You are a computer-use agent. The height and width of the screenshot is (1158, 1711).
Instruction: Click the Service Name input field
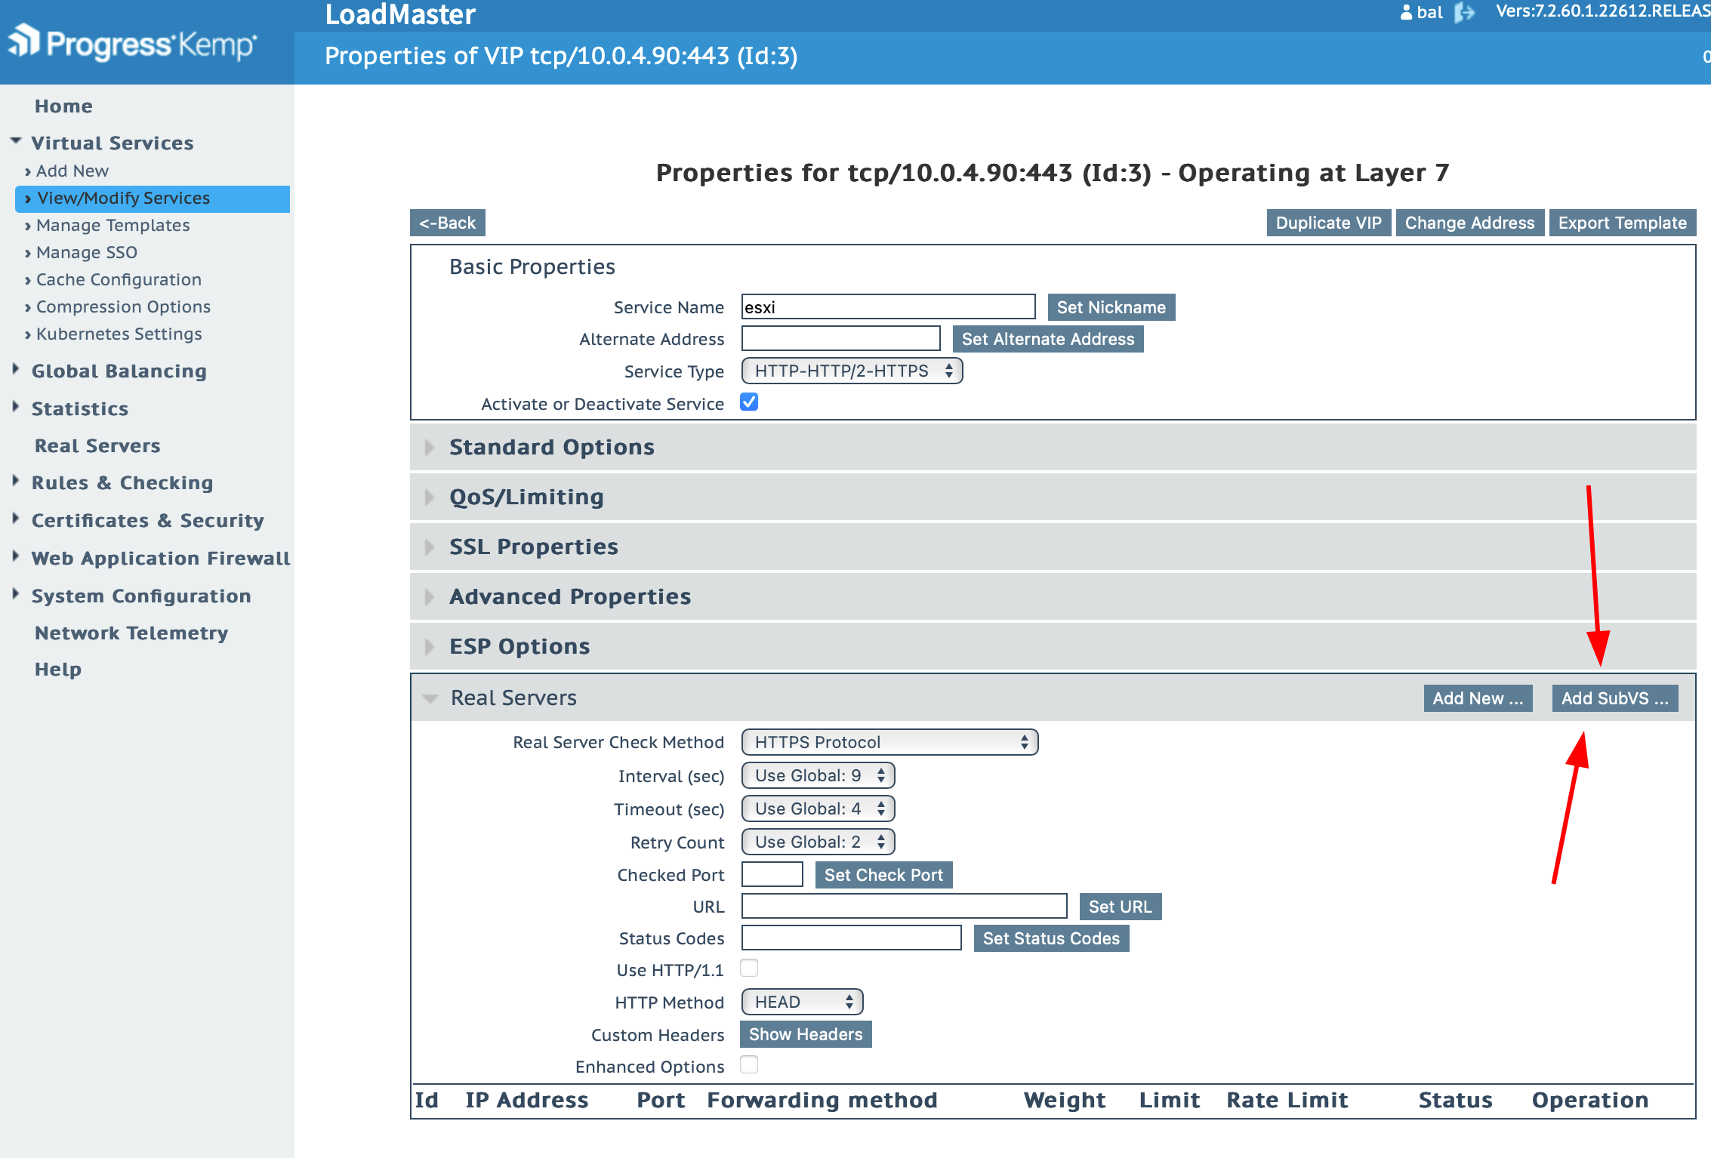click(x=888, y=307)
